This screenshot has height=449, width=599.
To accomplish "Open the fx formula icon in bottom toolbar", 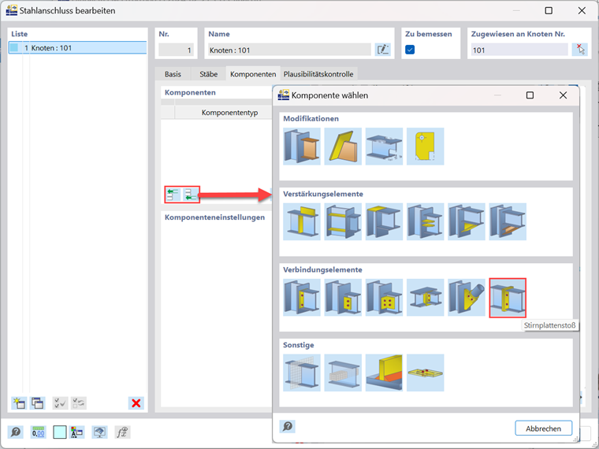I will coord(123,432).
